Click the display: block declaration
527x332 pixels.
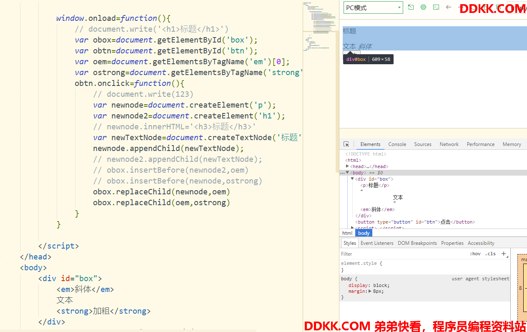[x=369, y=285]
